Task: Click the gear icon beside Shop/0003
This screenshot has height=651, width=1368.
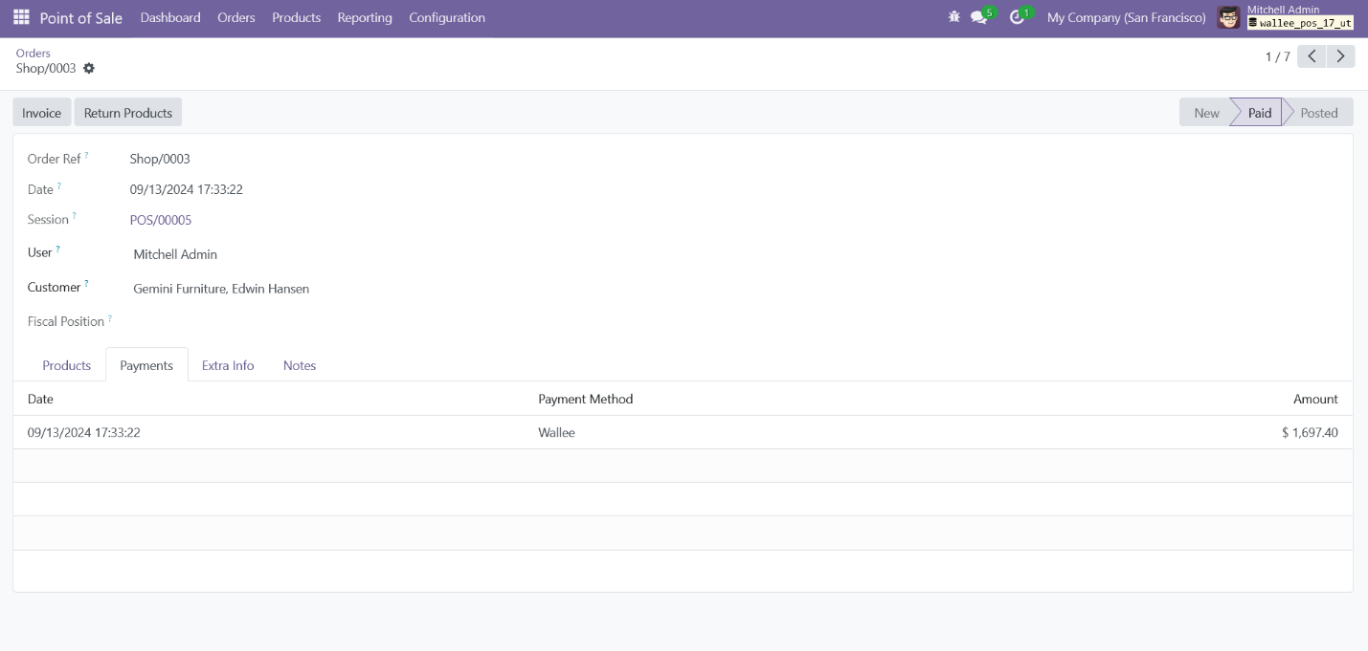Action: tap(89, 69)
